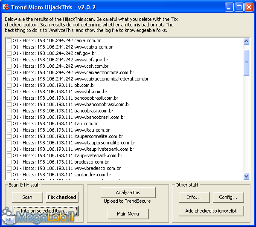Open the Info... dialog

(194, 197)
